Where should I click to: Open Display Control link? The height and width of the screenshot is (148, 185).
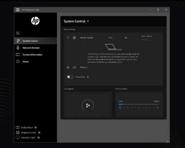tap(29, 132)
